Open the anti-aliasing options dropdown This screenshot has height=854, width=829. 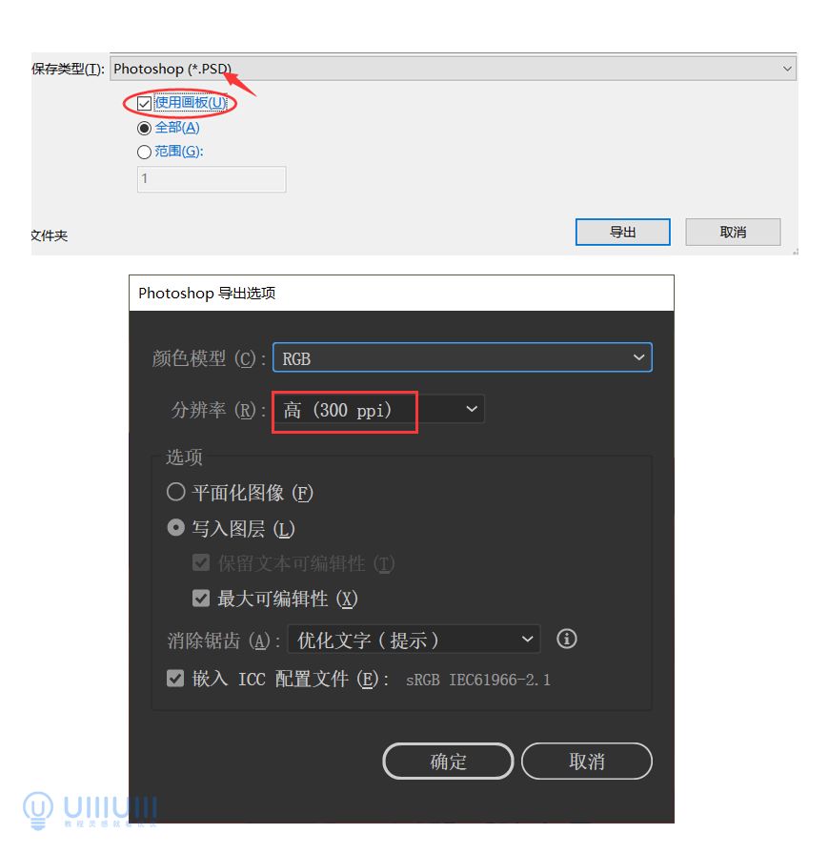(x=414, y=640)
